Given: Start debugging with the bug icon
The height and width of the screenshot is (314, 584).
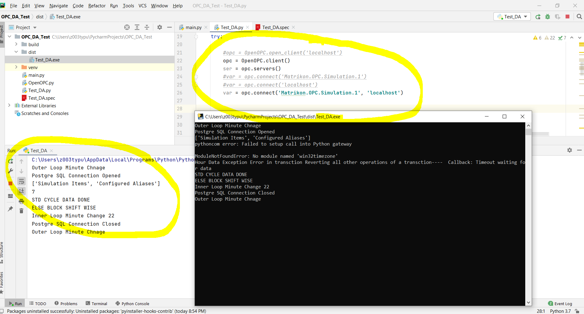Looking at the screenshot, I should [x=548, y=17].
